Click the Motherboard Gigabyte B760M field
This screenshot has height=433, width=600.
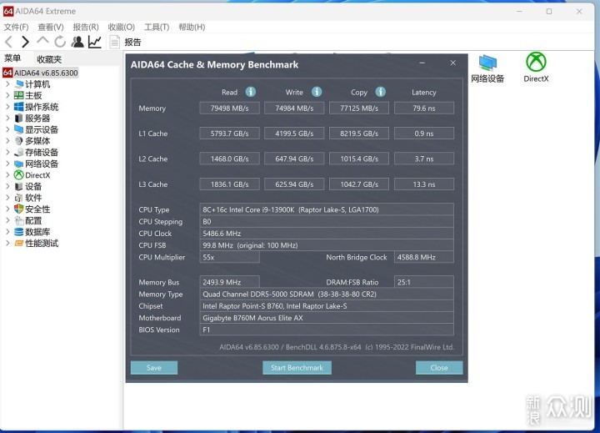coord(327,318)
